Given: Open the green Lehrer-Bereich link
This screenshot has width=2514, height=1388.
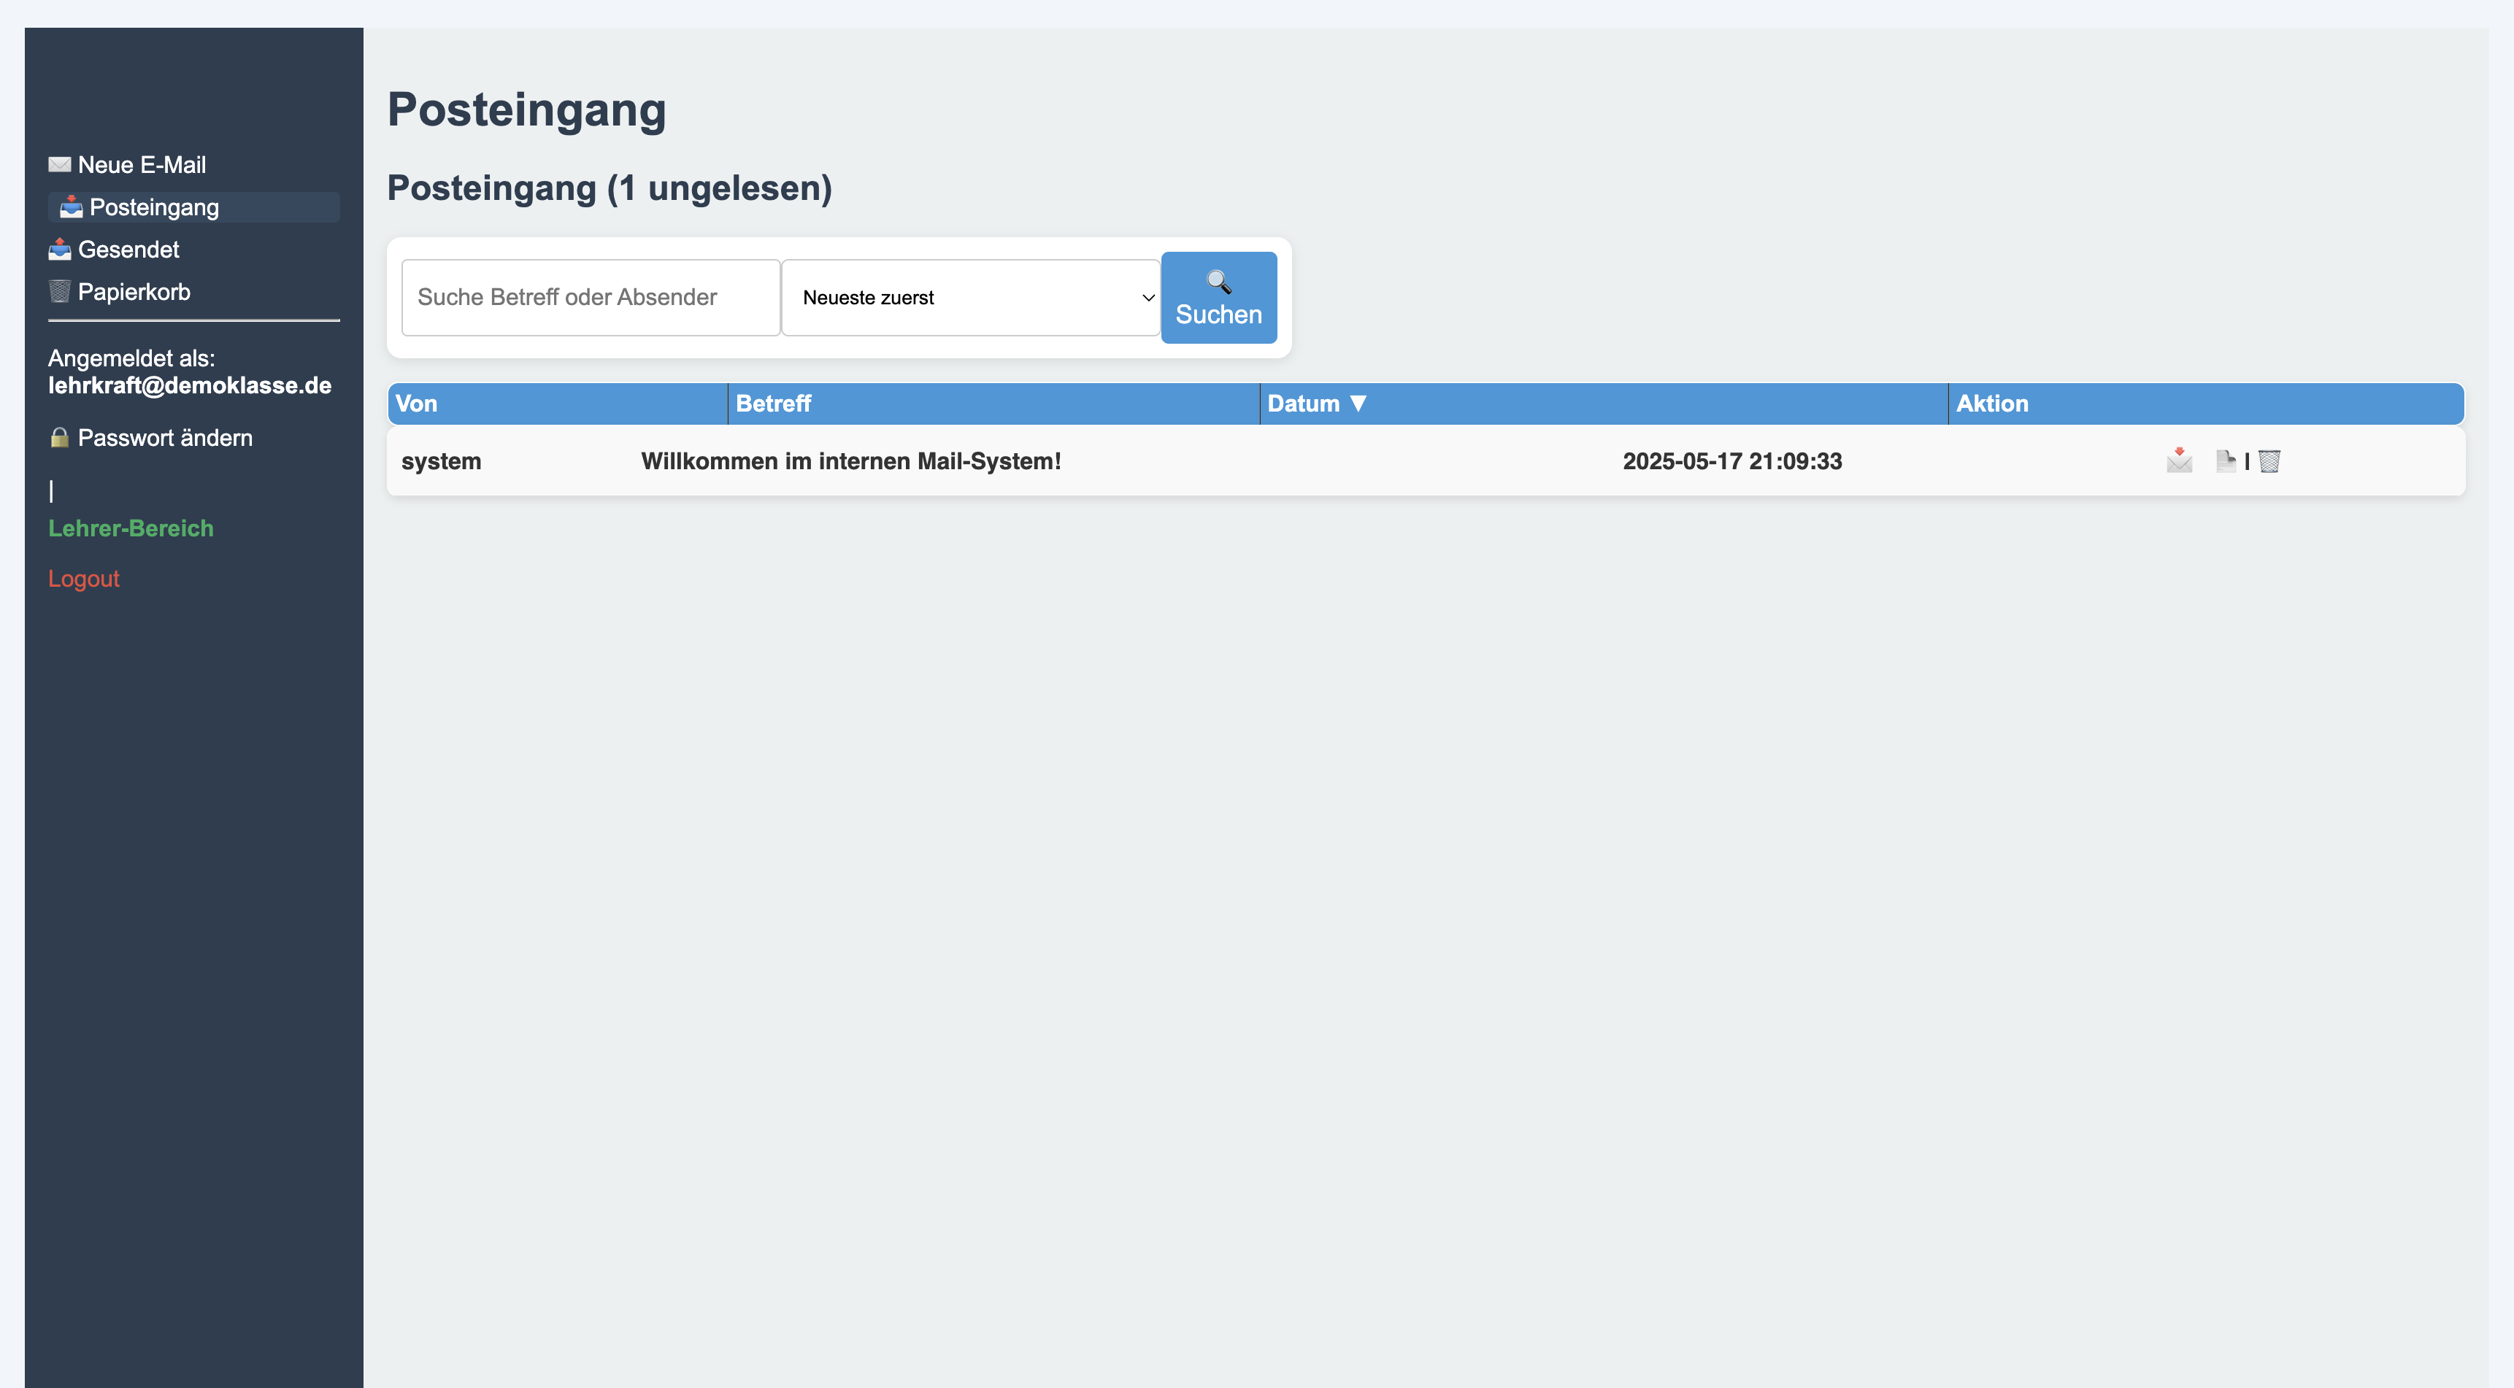Looking at the screenshot, I should click(131, 528).
